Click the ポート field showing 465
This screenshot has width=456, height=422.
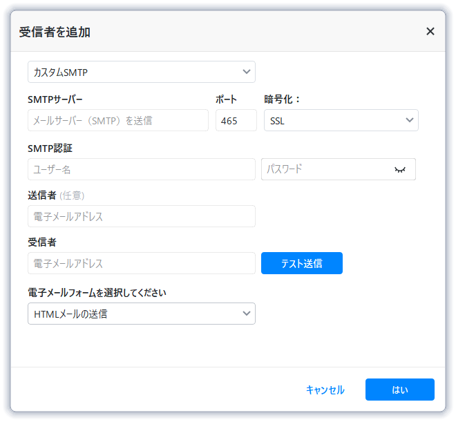point(236,120)
